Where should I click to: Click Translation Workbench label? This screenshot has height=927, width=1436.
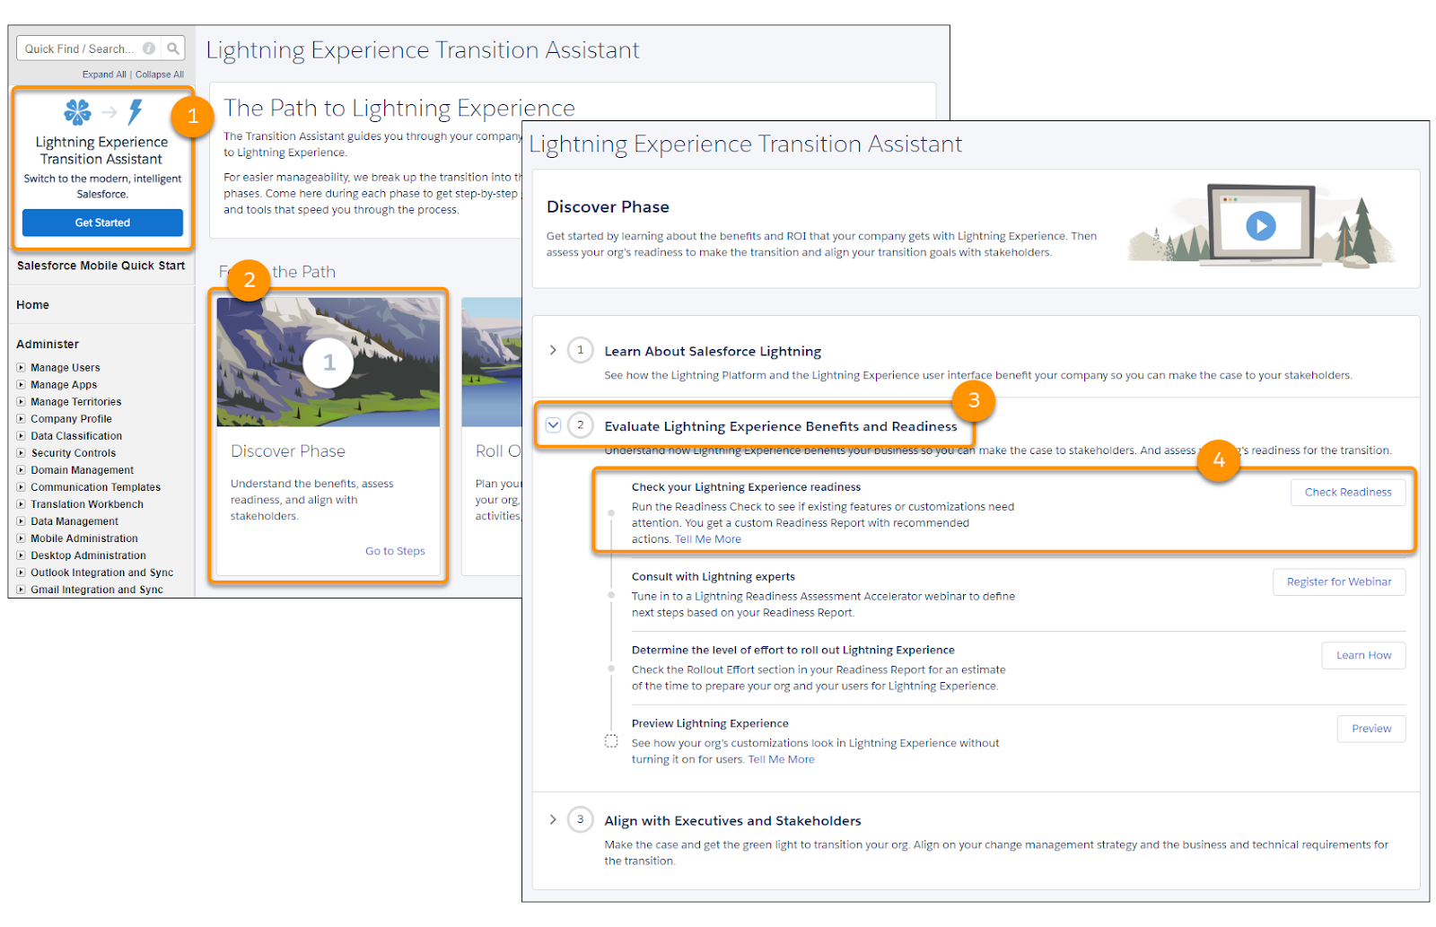(87, 504)
